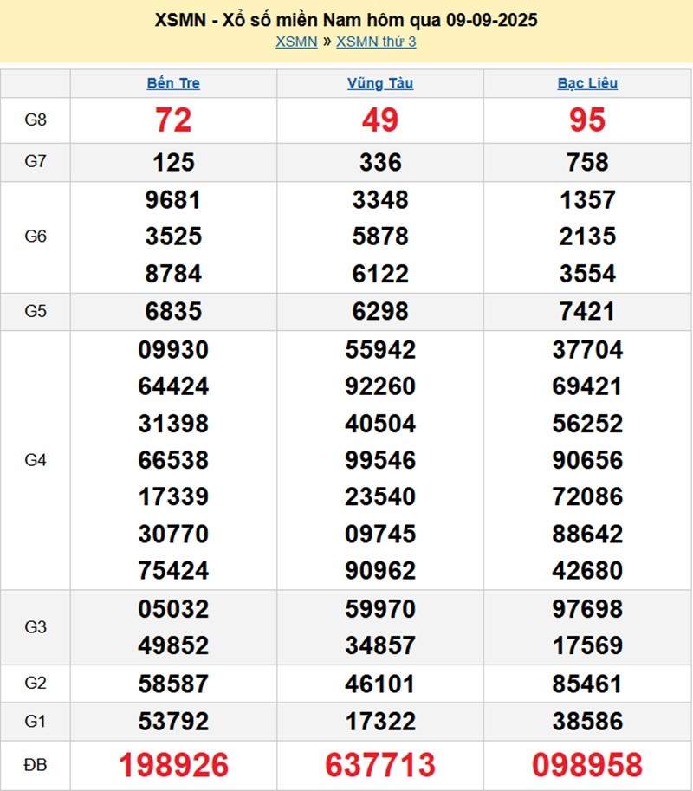Image resolution: width=693 pixels, height=791 pixels.
Task: Click the G6 row label
Action: pyautogui.click(x=36, y=237)
